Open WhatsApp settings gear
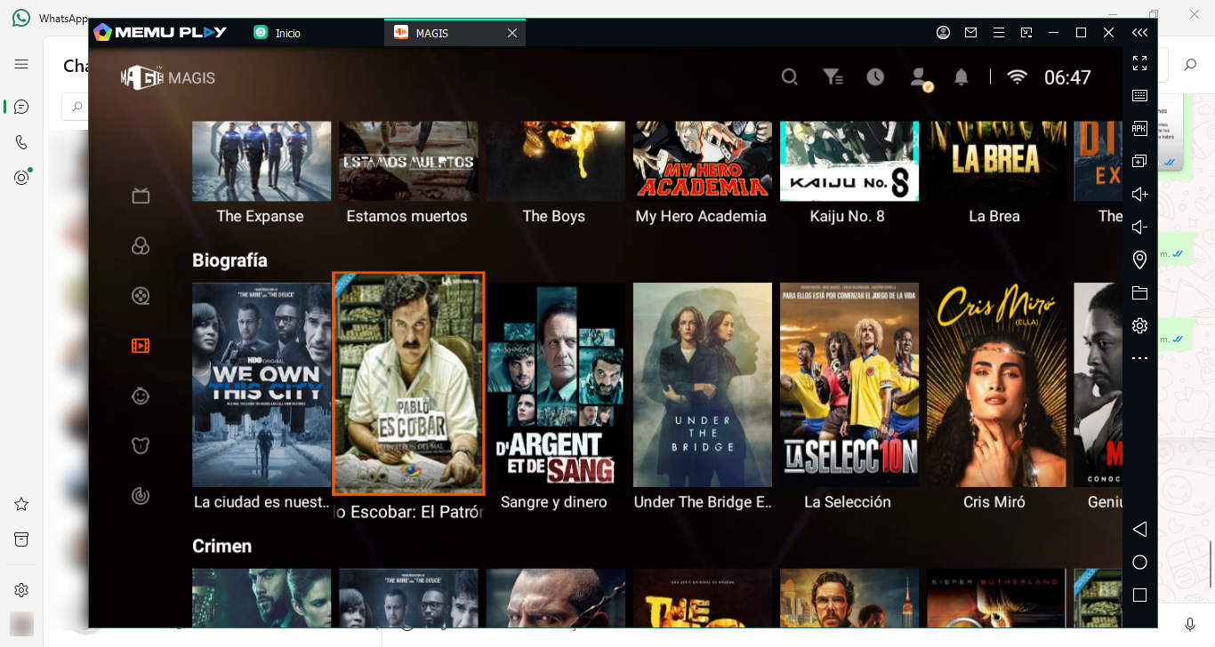Screen dimensions: 1215x647 (x=21, y=590)
